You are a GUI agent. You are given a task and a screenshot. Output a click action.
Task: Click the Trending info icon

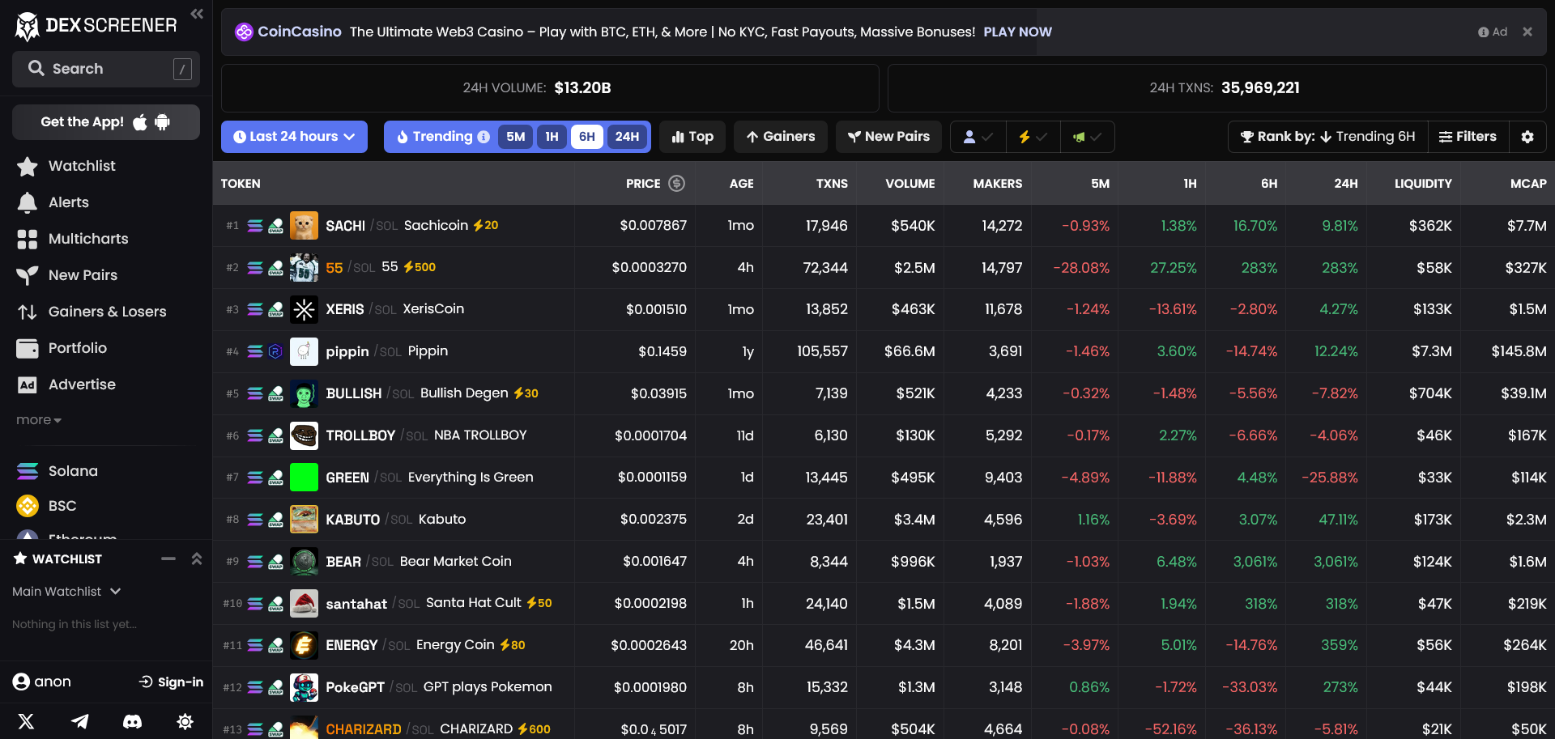(x=484, y=137)
